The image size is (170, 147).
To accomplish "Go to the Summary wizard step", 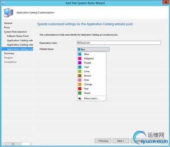I will tap(9, 53).
